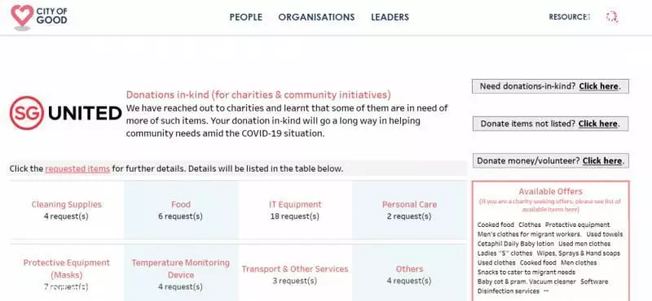Follow the requested items link
The height and width of the screenshot is (301, 652).
[x=77, y=169]
